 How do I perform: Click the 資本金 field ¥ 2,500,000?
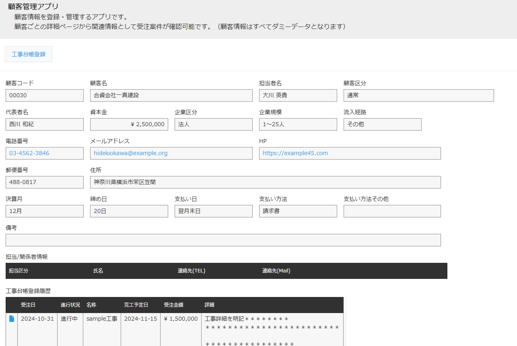click(x=129, y=124)
